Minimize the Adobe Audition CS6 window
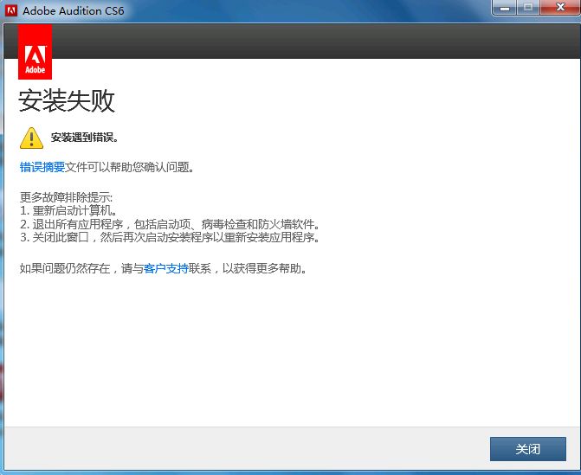The height and width of the screenshot is (475, 581). pyautogui.click(x=504, y=8)
